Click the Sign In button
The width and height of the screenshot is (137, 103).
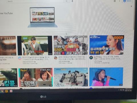click(127, 1)
